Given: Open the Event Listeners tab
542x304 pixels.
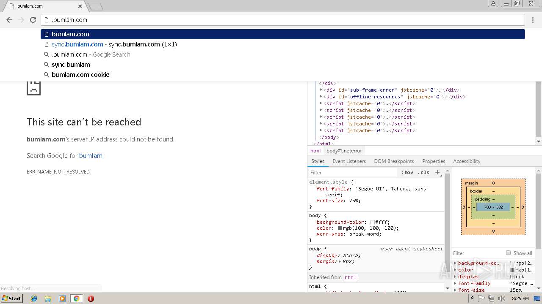Looking at the screenshot, I should coord(349,161).
